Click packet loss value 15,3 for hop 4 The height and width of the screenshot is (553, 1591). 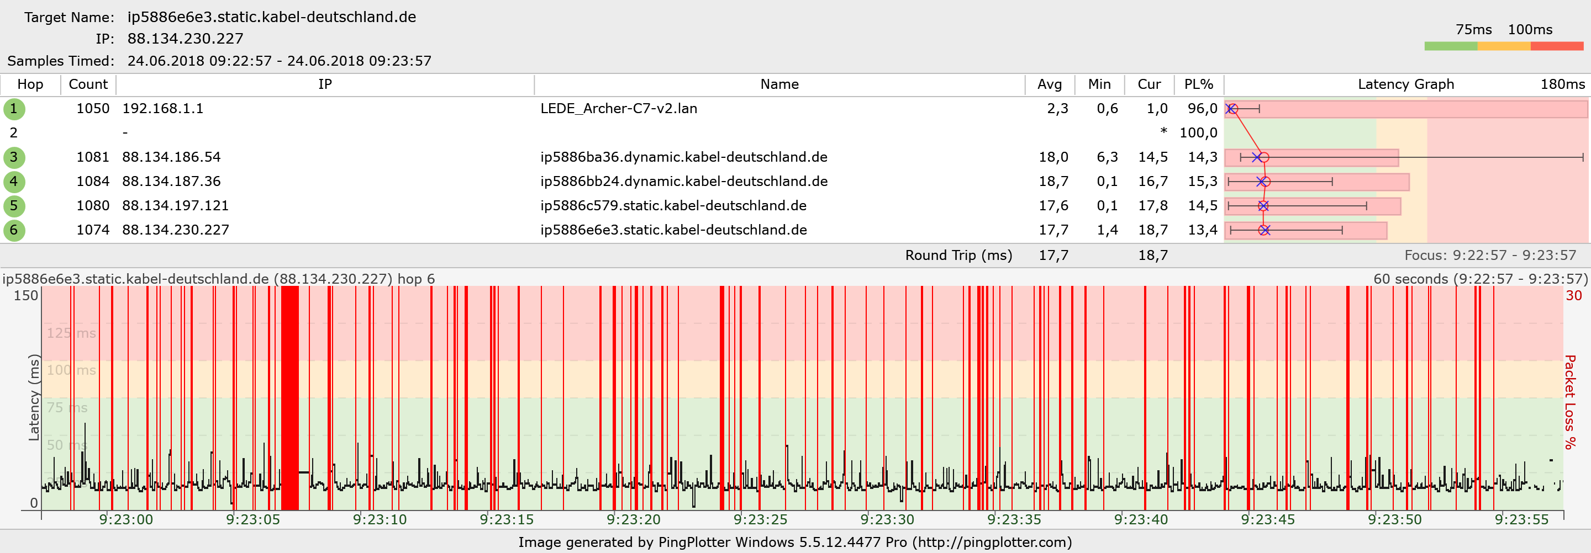1202,182
